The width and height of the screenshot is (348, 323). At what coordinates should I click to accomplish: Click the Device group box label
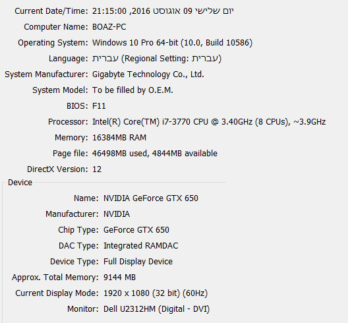pyautogui.click(x=20, y=183)
